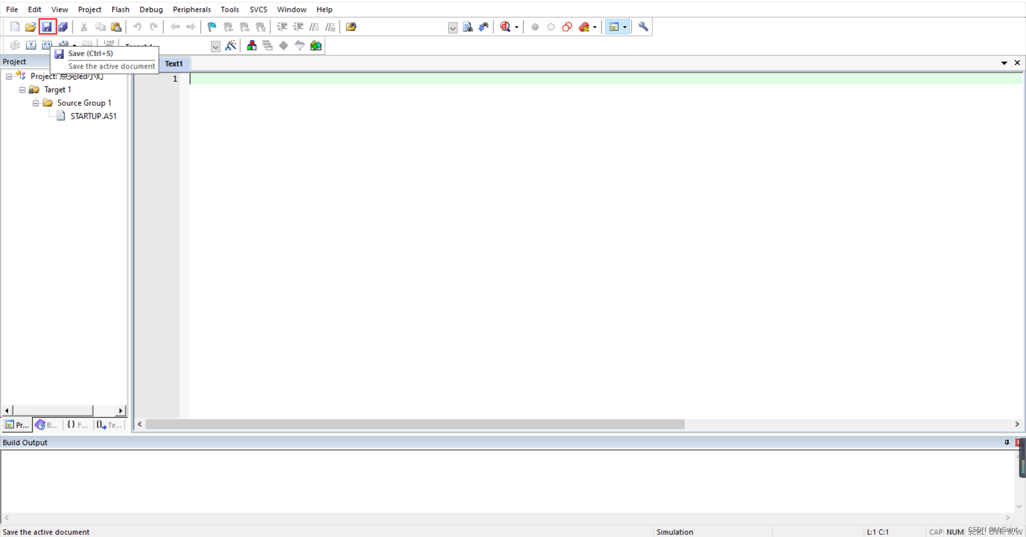Switch to the Project (Pr...) panel tab
Image resolution: width=1026 pixels, height=537 pixels.
[17, 425]
